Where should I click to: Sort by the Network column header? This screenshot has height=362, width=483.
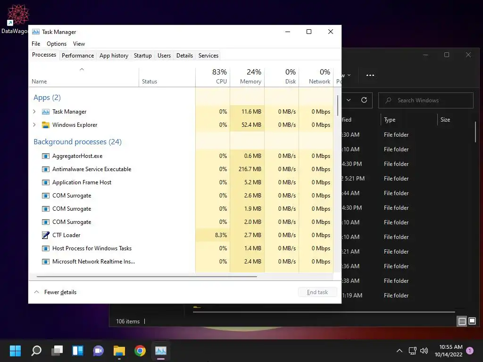click(316, 77)
